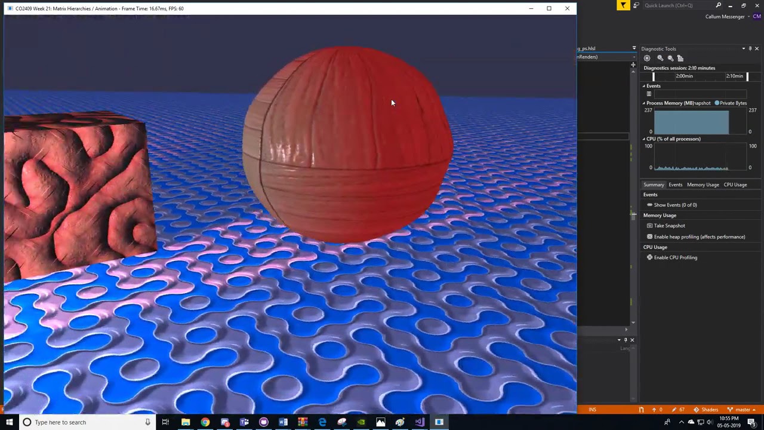Image resolution: width=764 pixels, height=430 pixels.
Task: Click the CPU usage graph area
Action: (701, 157)
